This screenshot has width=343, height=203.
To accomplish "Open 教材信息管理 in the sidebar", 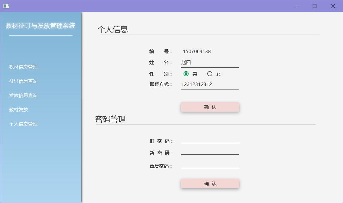I will point(23,67).
